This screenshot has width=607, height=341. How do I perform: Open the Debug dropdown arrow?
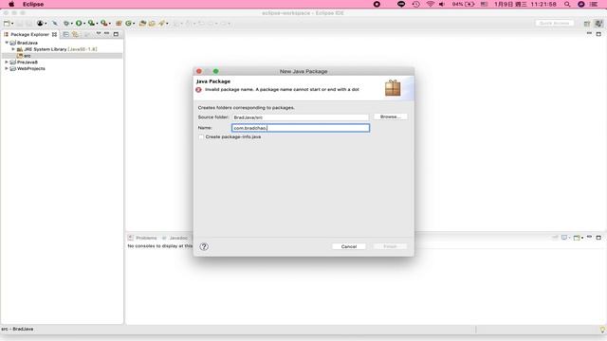tap(72, 24)
